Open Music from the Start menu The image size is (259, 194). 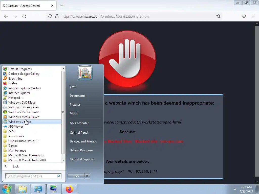(x=74, y=113)
